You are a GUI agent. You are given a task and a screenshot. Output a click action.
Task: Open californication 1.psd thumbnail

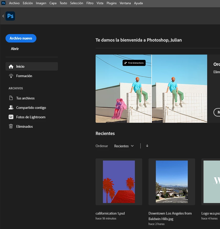119,182
